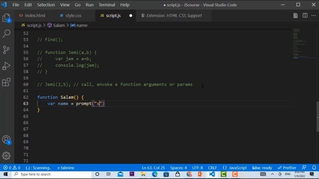Open Task View on the taskbar
Image resolution: width=319 pixels, height=179 pixels.
109,174
